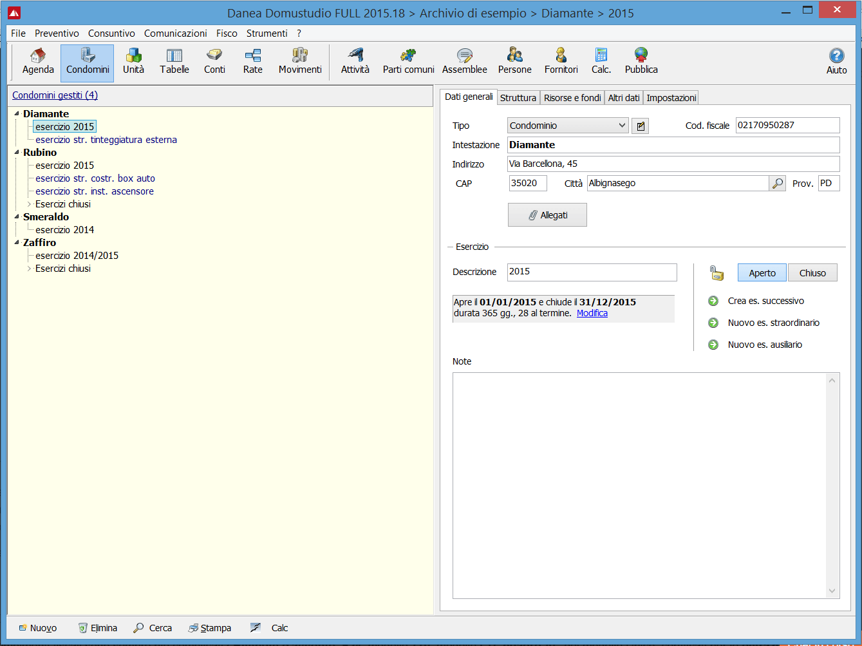Expand Esercizi chiusi under Rubino
Image resolution: width=862 pixels, height=646 pixels.
tap(29, 204)
